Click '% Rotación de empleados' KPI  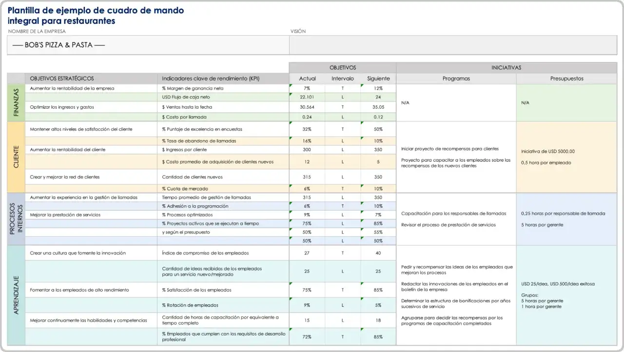(x=190, y=305)
